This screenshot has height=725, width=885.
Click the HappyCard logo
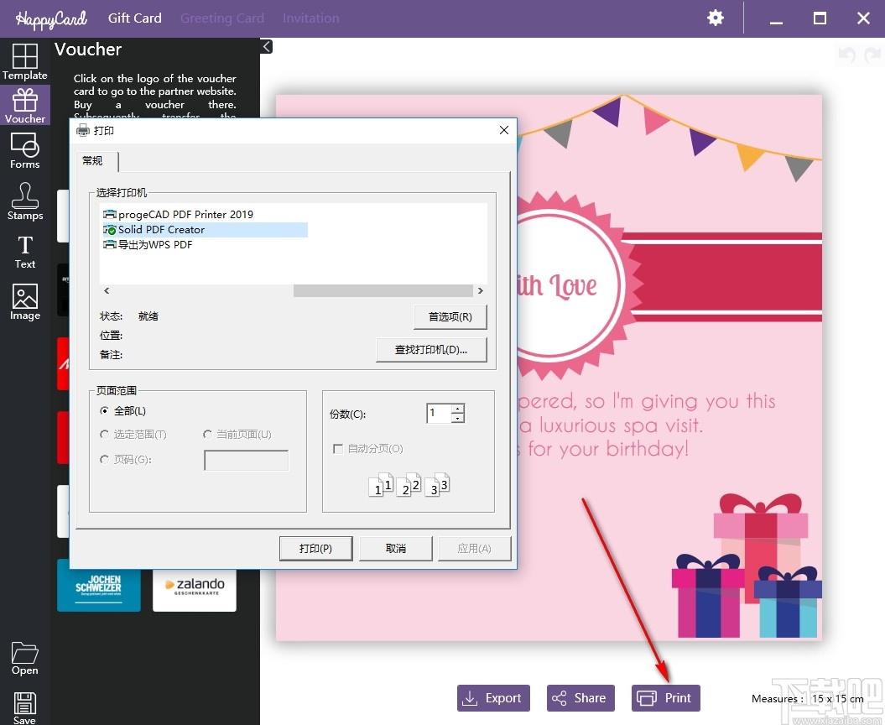click(x=51, y=18)
